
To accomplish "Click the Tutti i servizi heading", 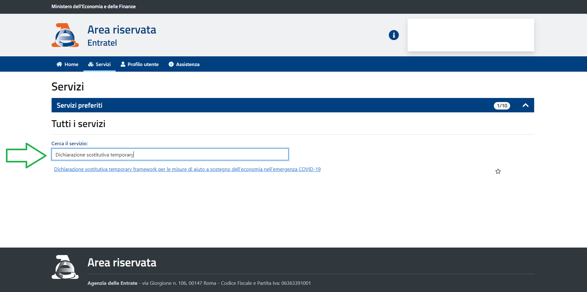I will click(78, 124).
